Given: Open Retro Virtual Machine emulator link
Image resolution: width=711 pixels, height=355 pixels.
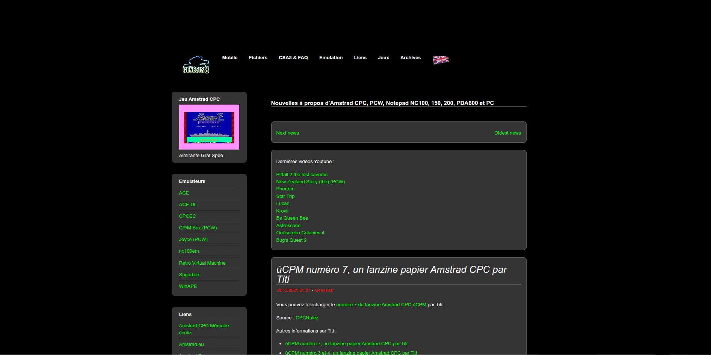Looking at the screenshot, I should [x=202, y=263].
